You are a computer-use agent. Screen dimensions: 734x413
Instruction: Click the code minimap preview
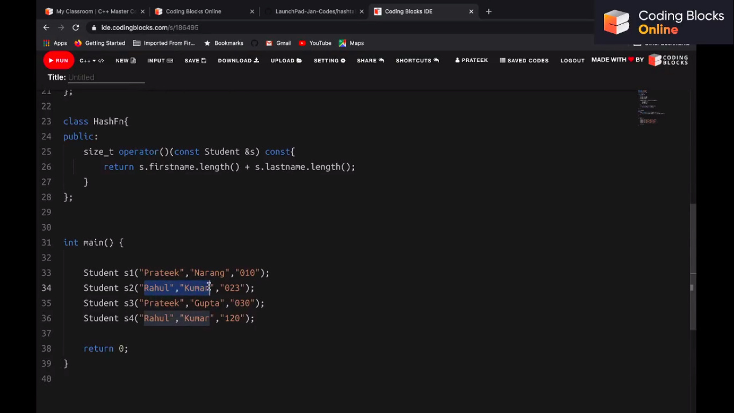(x=650, y=108)
